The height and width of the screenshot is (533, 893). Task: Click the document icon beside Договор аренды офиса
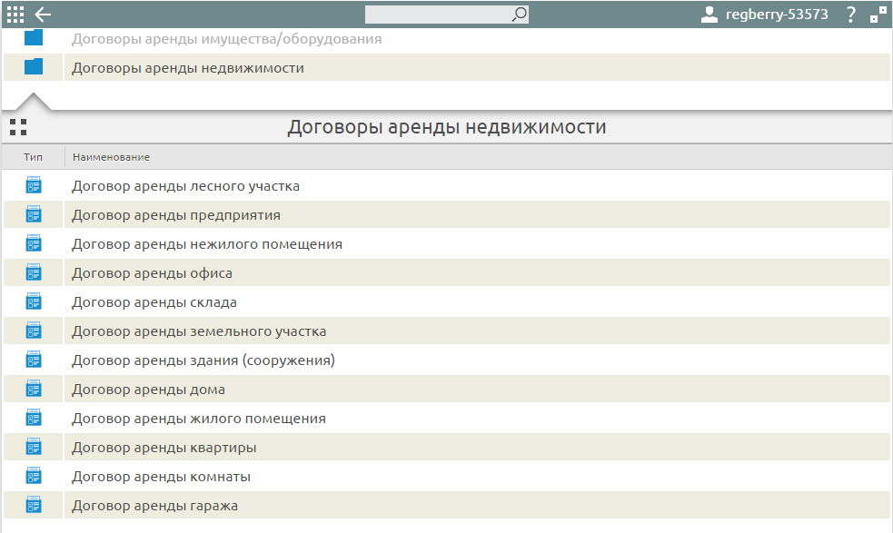(33, 272)
